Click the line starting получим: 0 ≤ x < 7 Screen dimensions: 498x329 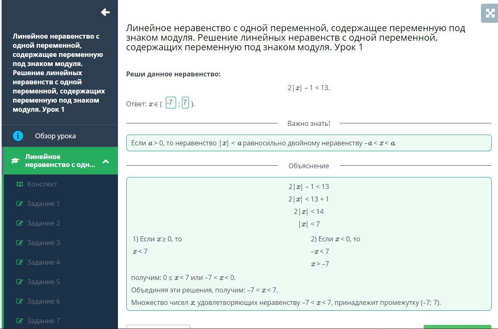coord(183,278)
